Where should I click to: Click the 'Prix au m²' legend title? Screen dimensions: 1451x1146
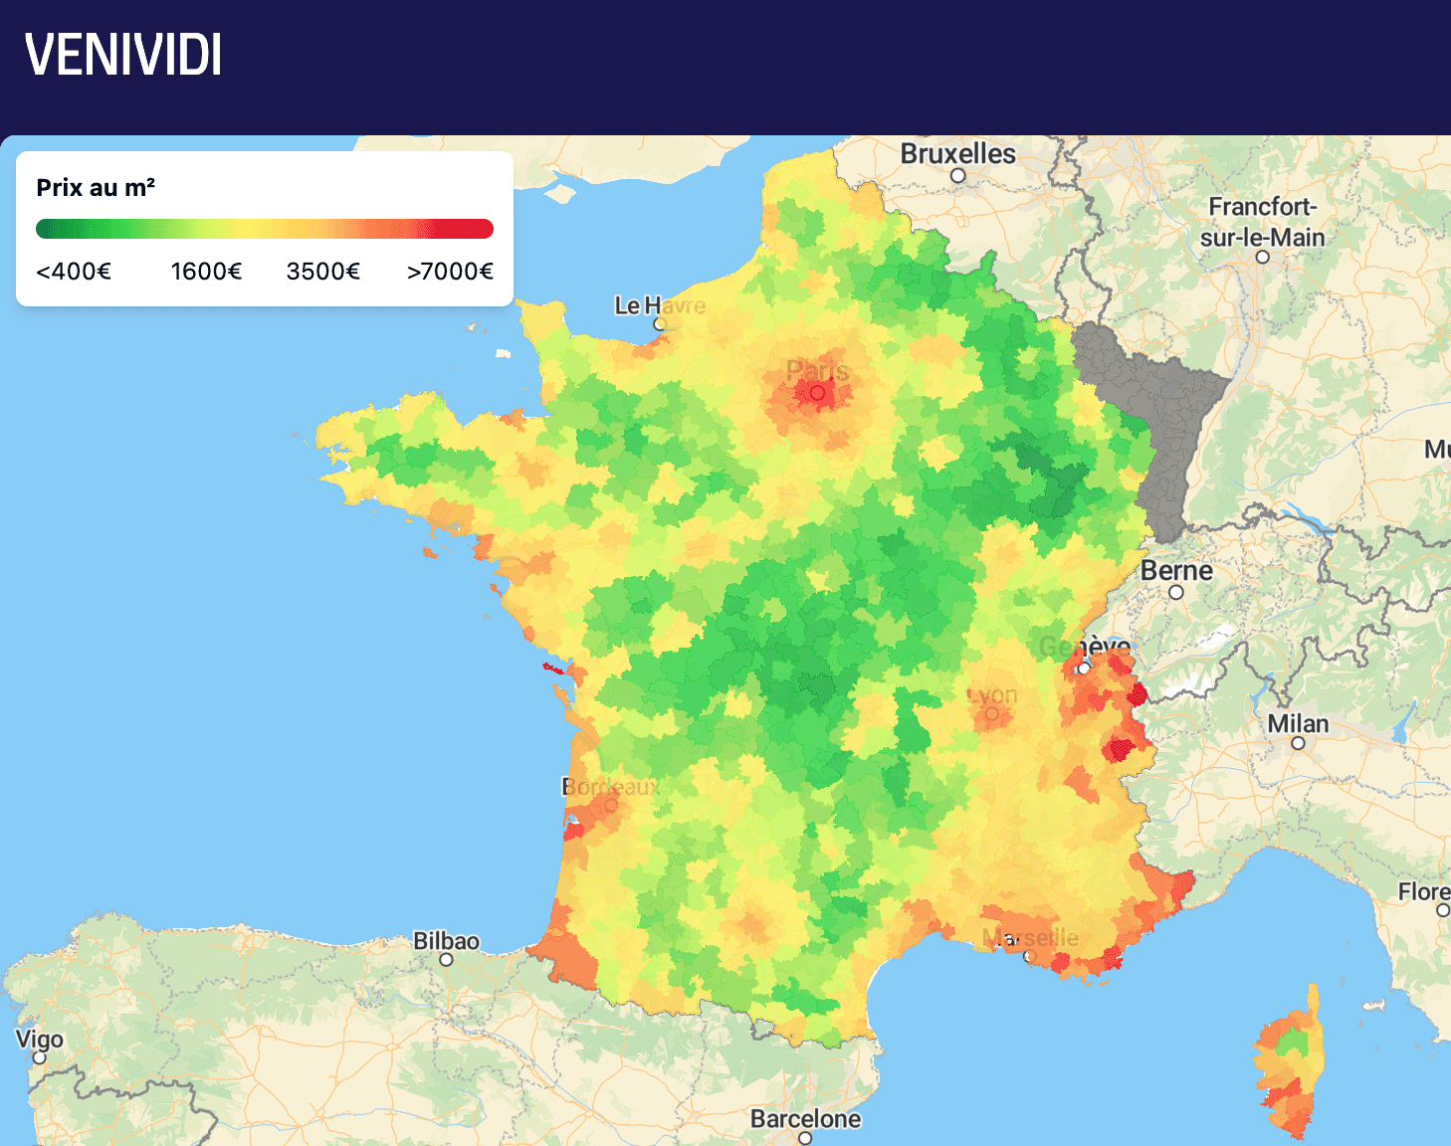tap(96, 188)
